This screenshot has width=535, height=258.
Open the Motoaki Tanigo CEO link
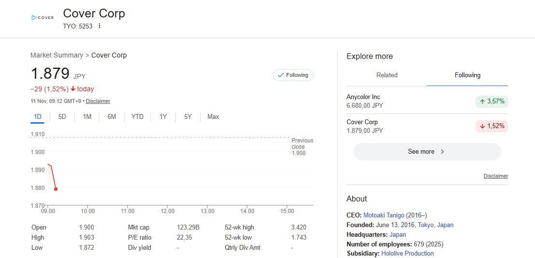[384, 215]
